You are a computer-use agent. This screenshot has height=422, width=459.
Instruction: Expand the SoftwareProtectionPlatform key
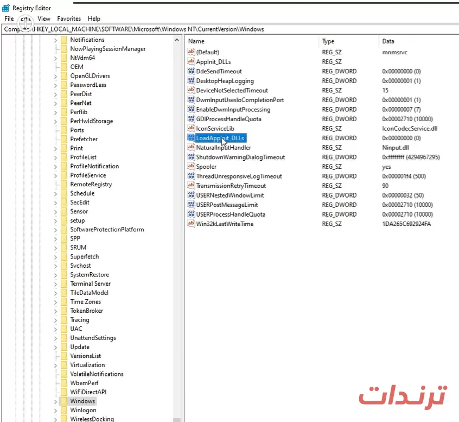(56, 230)
